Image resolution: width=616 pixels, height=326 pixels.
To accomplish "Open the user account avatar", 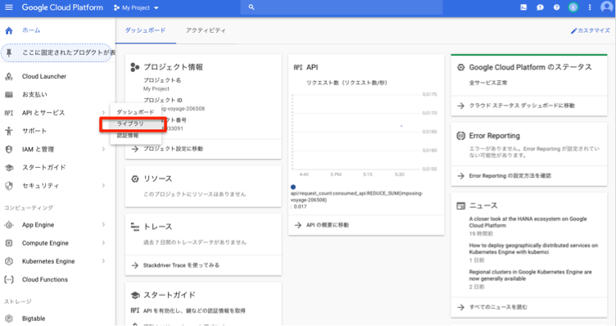I will tap(606, 7).
